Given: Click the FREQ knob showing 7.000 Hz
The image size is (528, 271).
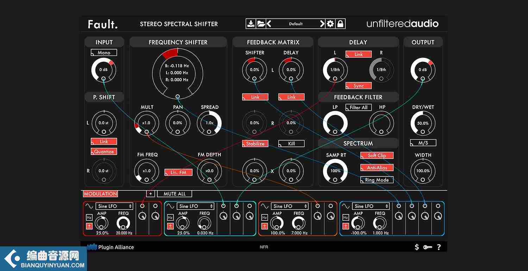Looking at the screenshot, I should [298, 223].
